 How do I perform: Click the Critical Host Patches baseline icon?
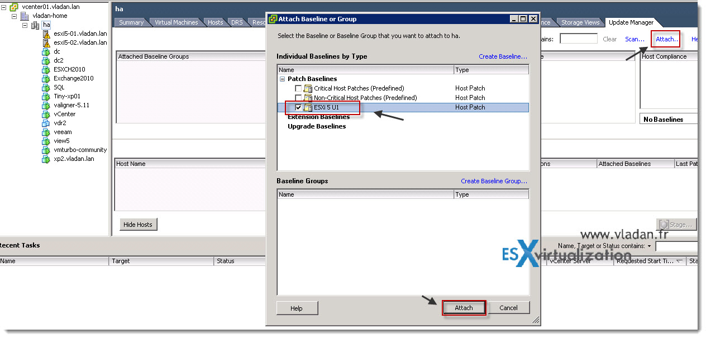pyautogui.click(x=308, y=88)
